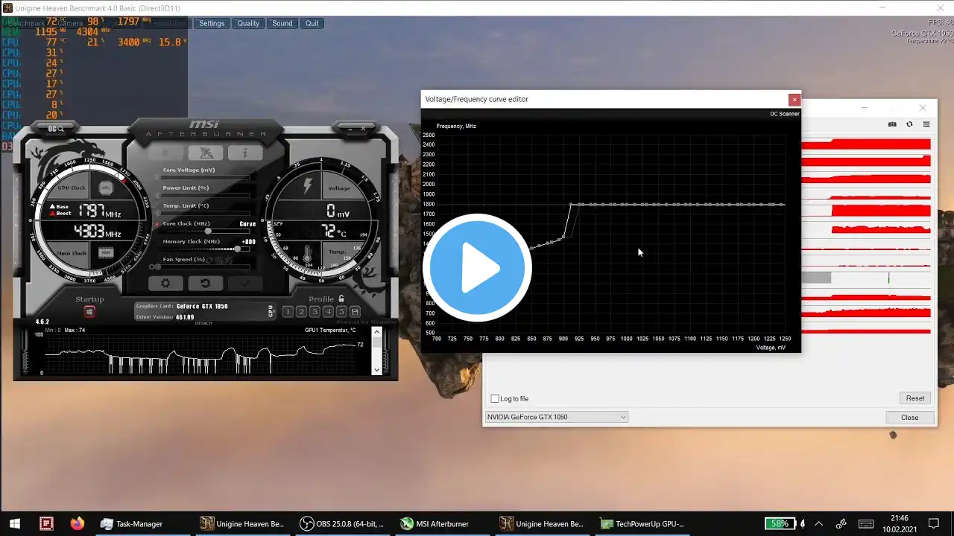Viewport: 954px width, 536px height.
Task: Click Curve label next to Core Clock
Action: [247, 223]
